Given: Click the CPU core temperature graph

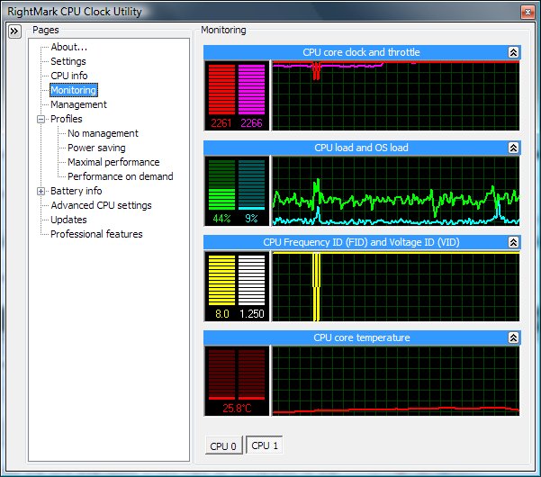Looking at the screenshot, I should [x=396, y=381].
